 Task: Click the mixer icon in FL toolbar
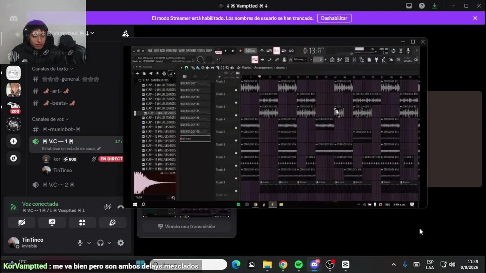pyautogui.click(x=354, y=60)
